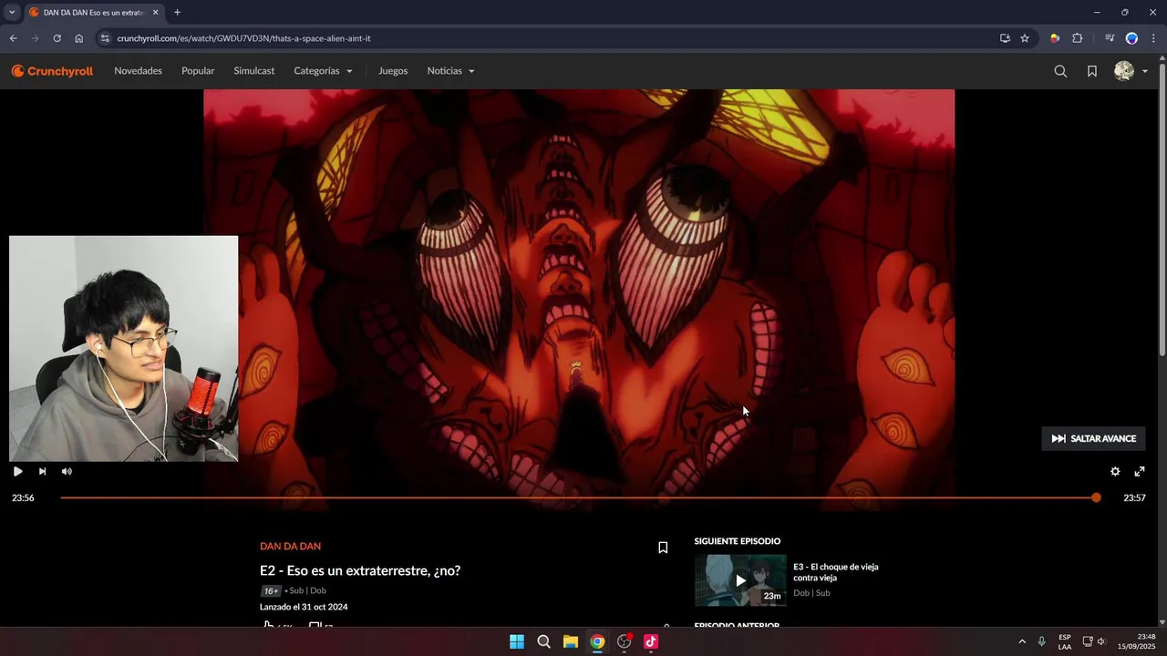
Task: Click the browser back button
Action: [13, 38]
